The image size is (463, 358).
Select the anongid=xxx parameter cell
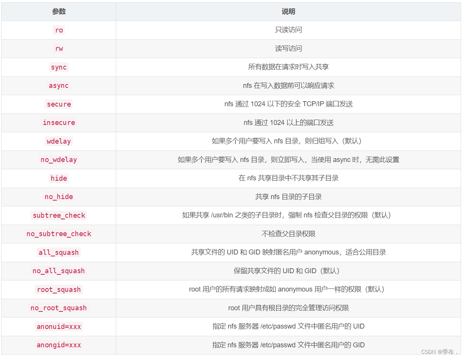[x=59, y=345]
